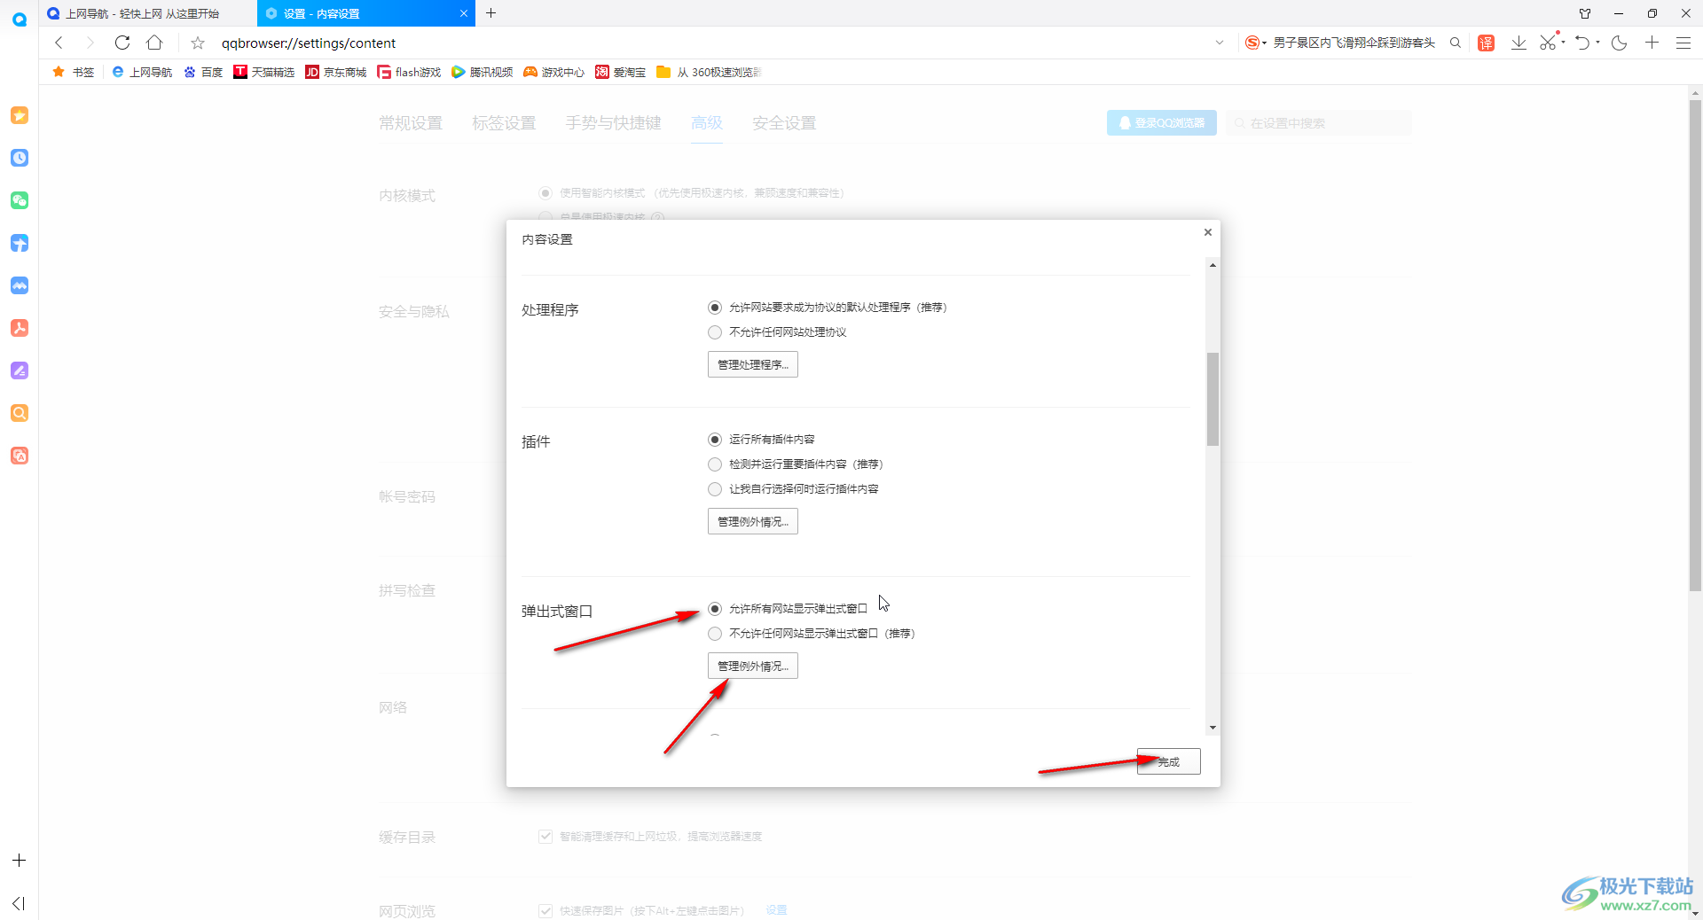
Task: Click dialog scrollbar down arrow
Action: click(1213, 728)
